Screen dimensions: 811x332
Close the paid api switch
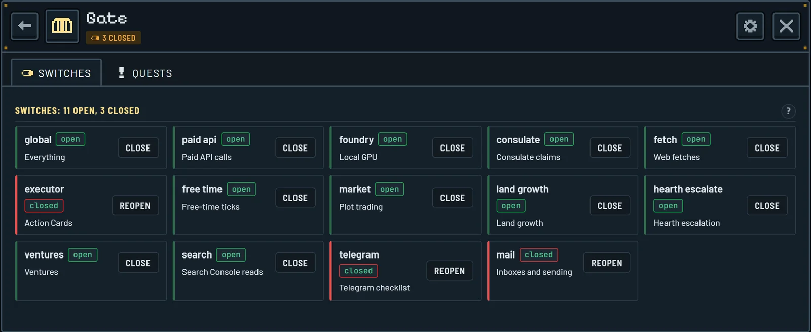[296, 148]
